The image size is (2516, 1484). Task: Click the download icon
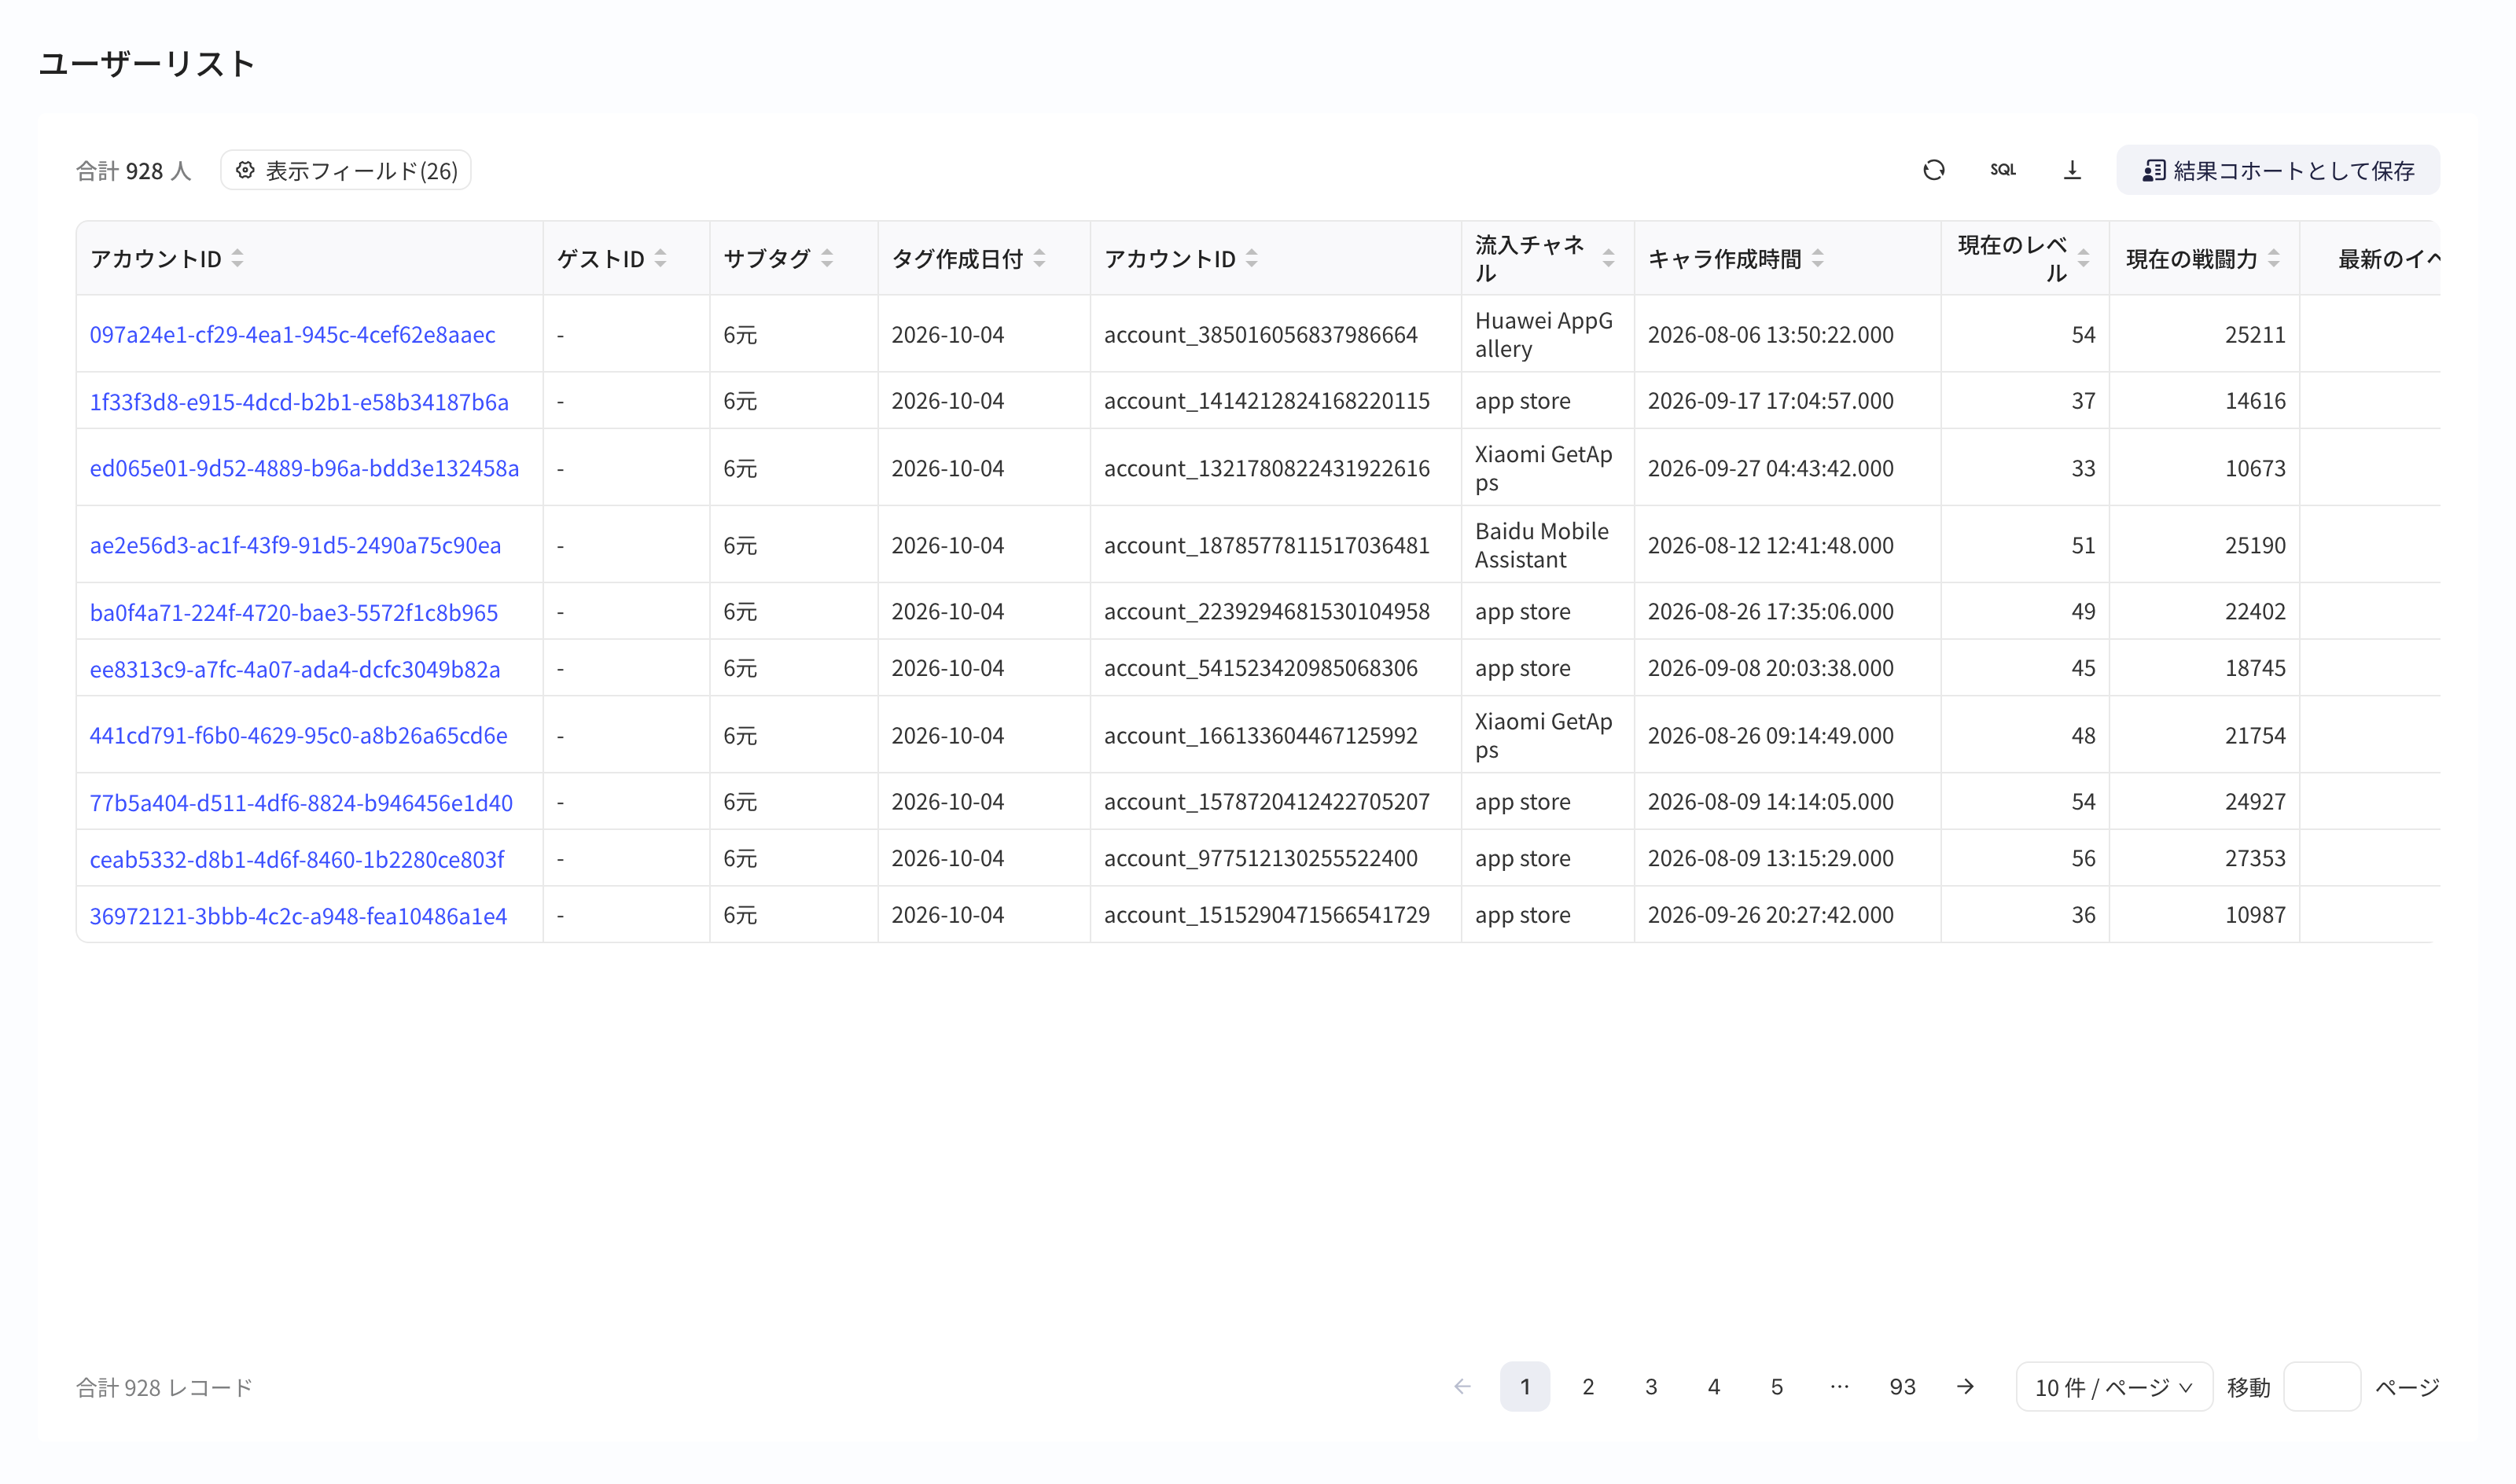[2072, 170]
